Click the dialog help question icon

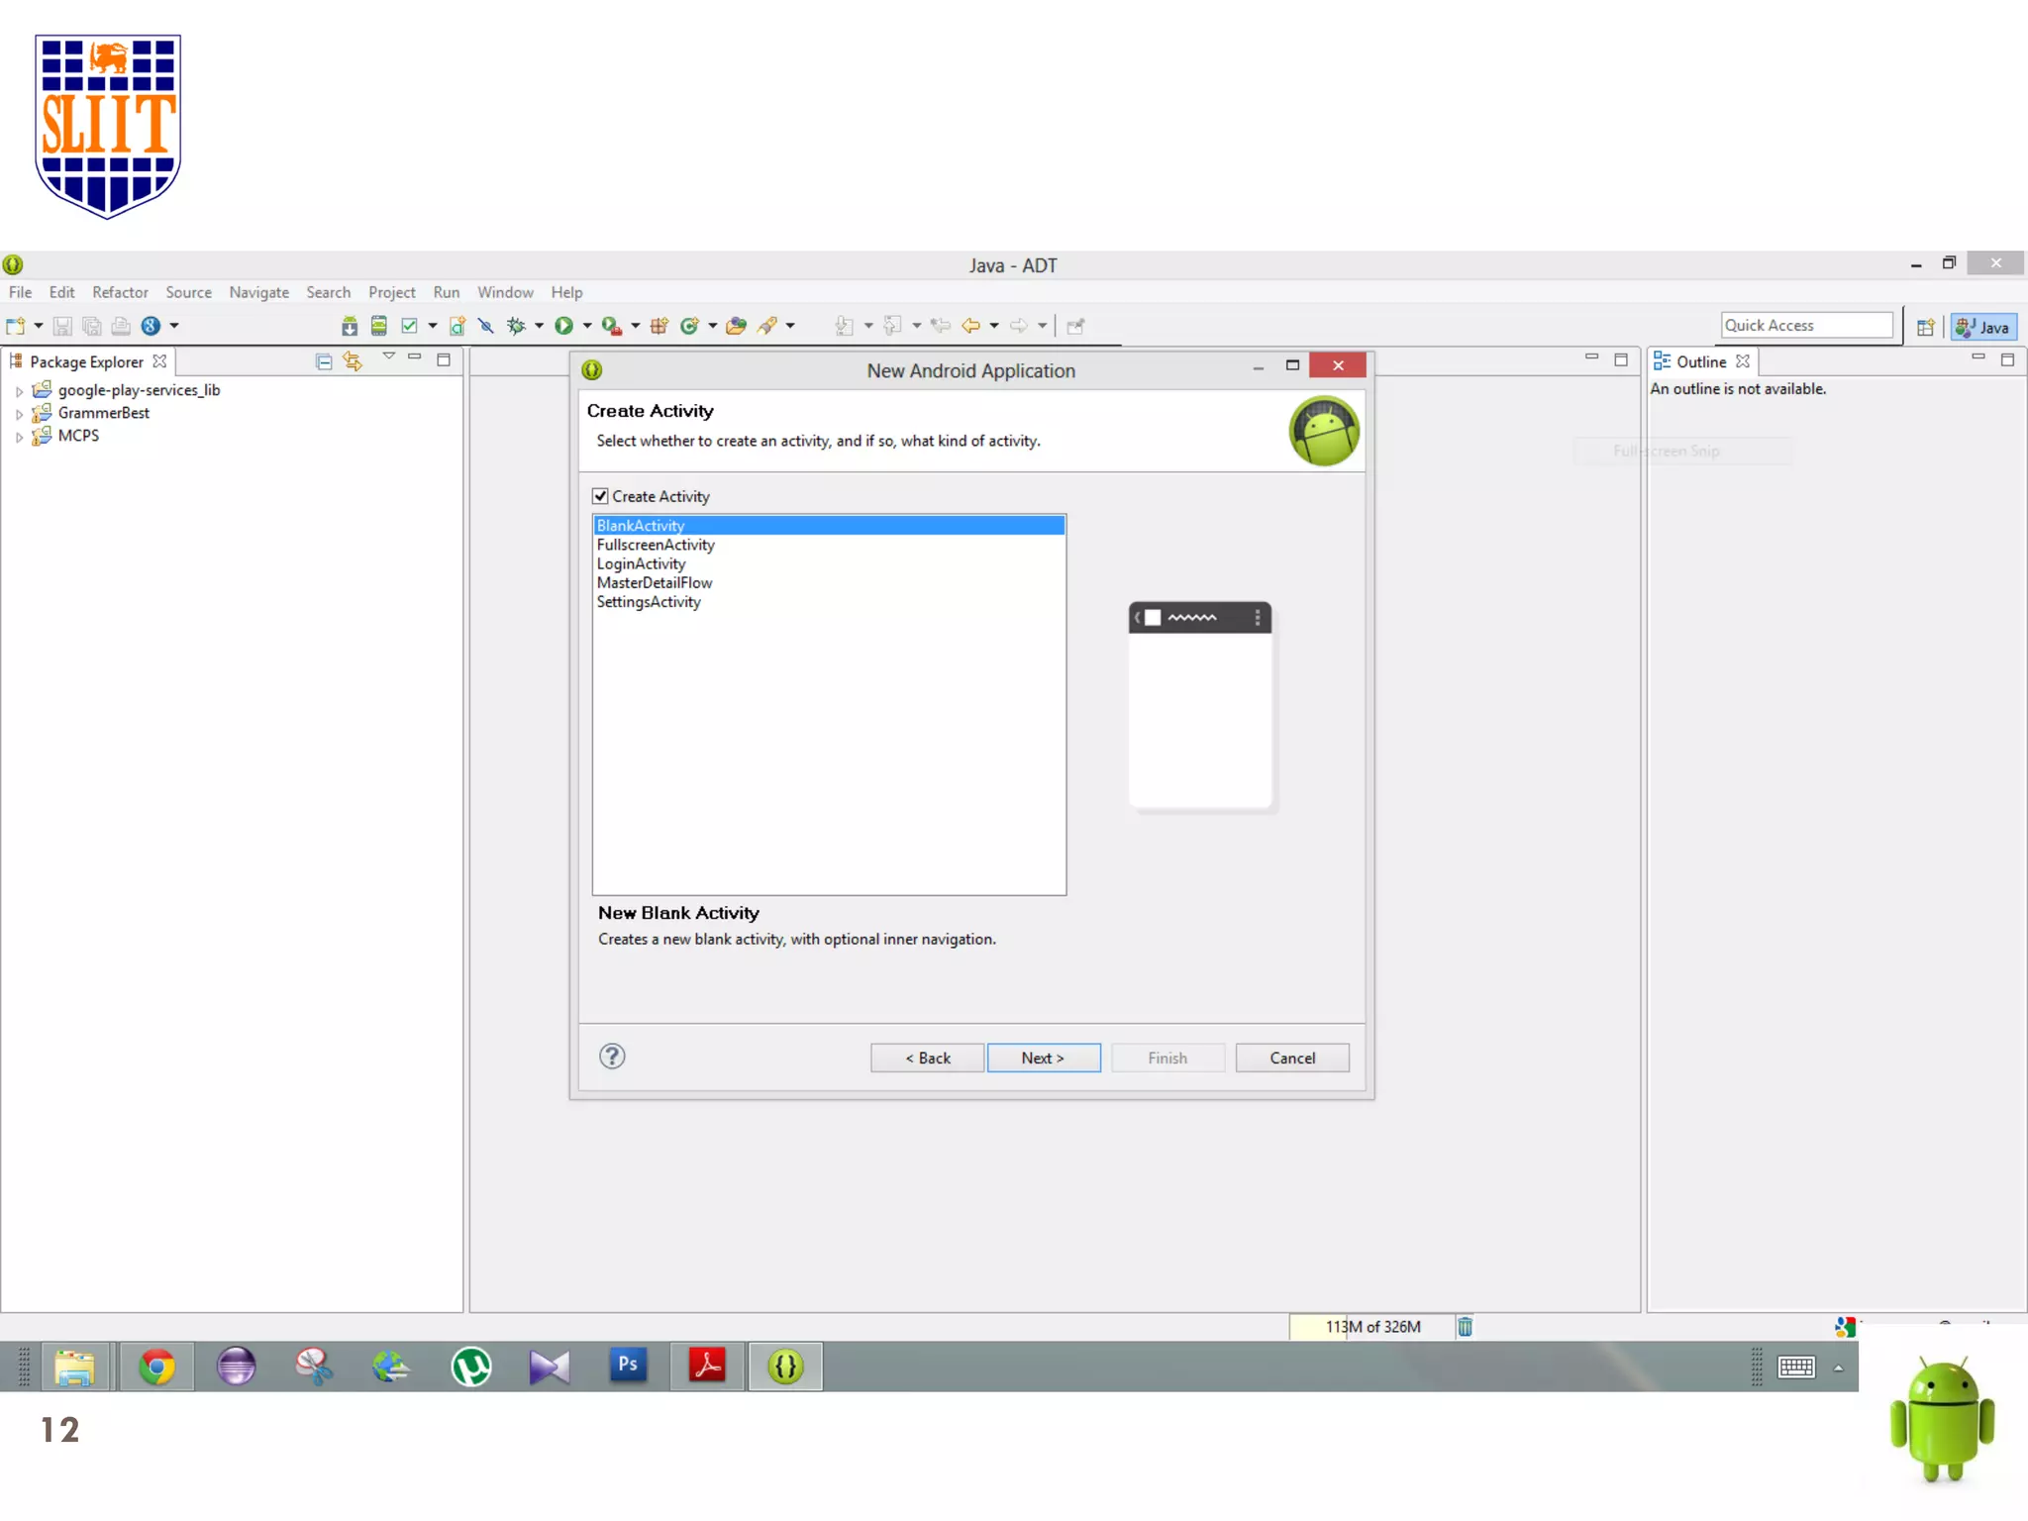[x=612, y=1057]
